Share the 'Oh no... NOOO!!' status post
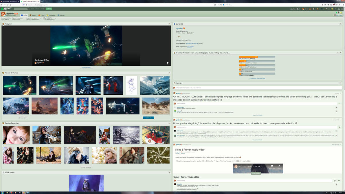 pyautogui.click(x=340, y=103)
